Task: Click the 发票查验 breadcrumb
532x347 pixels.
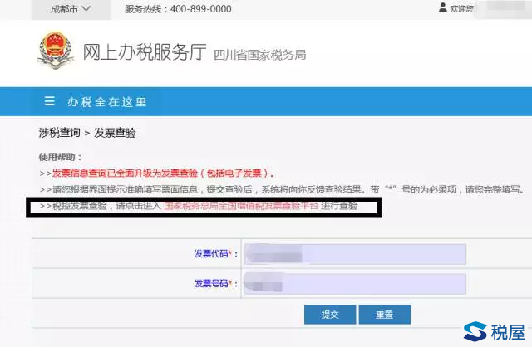Action: click(x=115, y=133)
